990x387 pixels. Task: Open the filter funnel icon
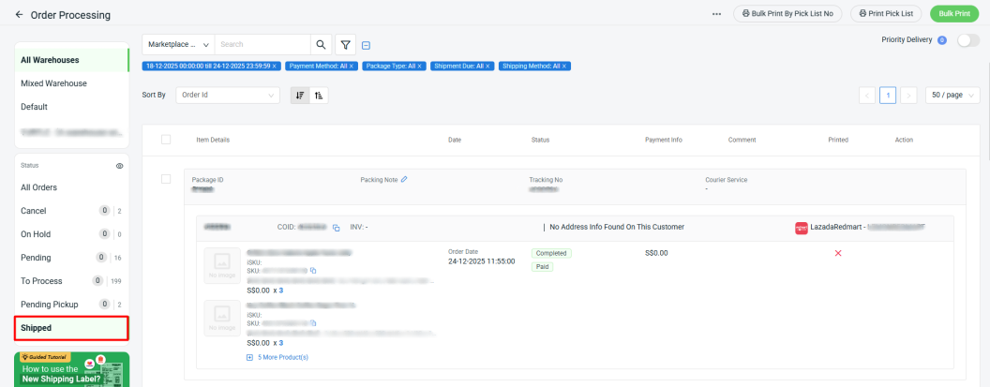pyautogui.click(x=346, y=44)
